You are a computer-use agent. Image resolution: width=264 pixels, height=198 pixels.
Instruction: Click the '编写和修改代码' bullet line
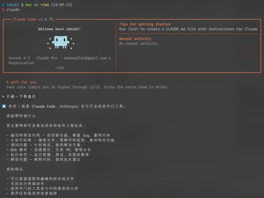click(58, 135)
